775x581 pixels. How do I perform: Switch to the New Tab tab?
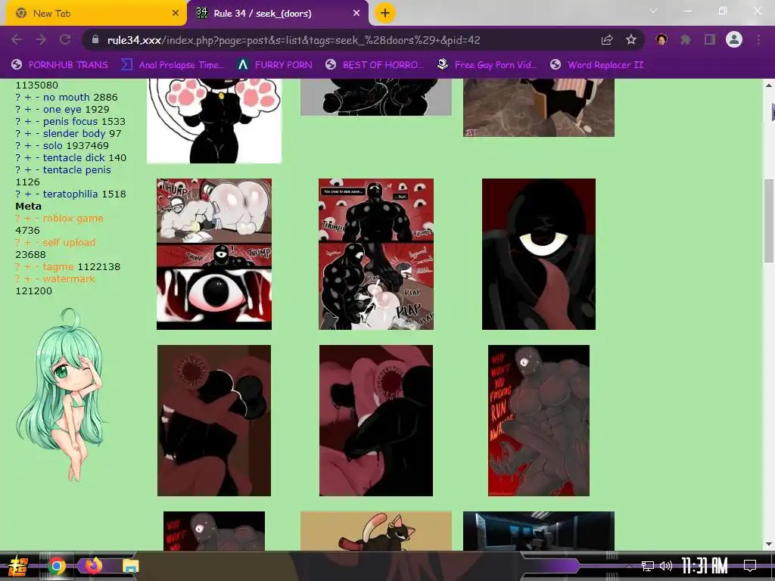click(x=97, y=14)
